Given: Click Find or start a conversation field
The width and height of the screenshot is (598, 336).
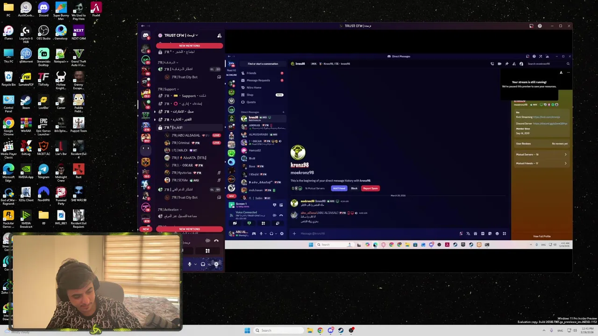Looking at the screenshot, I should coord(263,64).
